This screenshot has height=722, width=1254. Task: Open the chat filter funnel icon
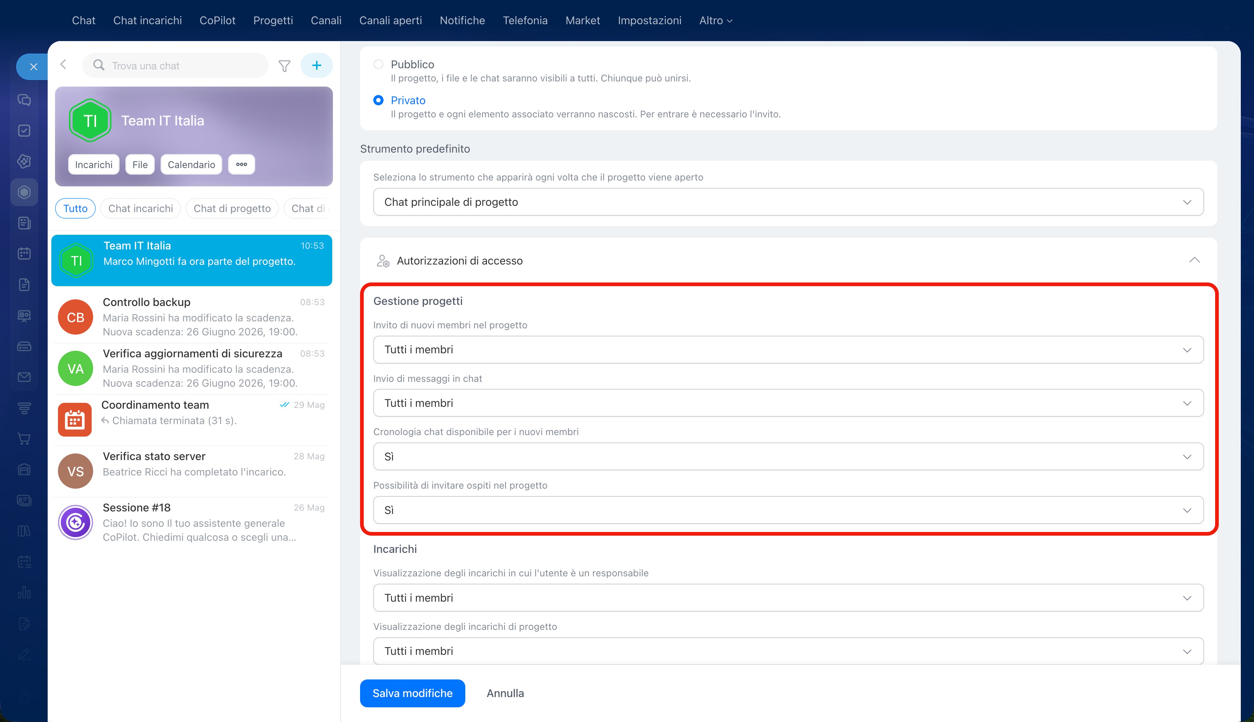[285, 66]
